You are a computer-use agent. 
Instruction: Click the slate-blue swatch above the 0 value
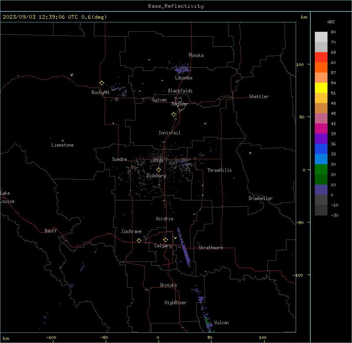tap(321, 190)
